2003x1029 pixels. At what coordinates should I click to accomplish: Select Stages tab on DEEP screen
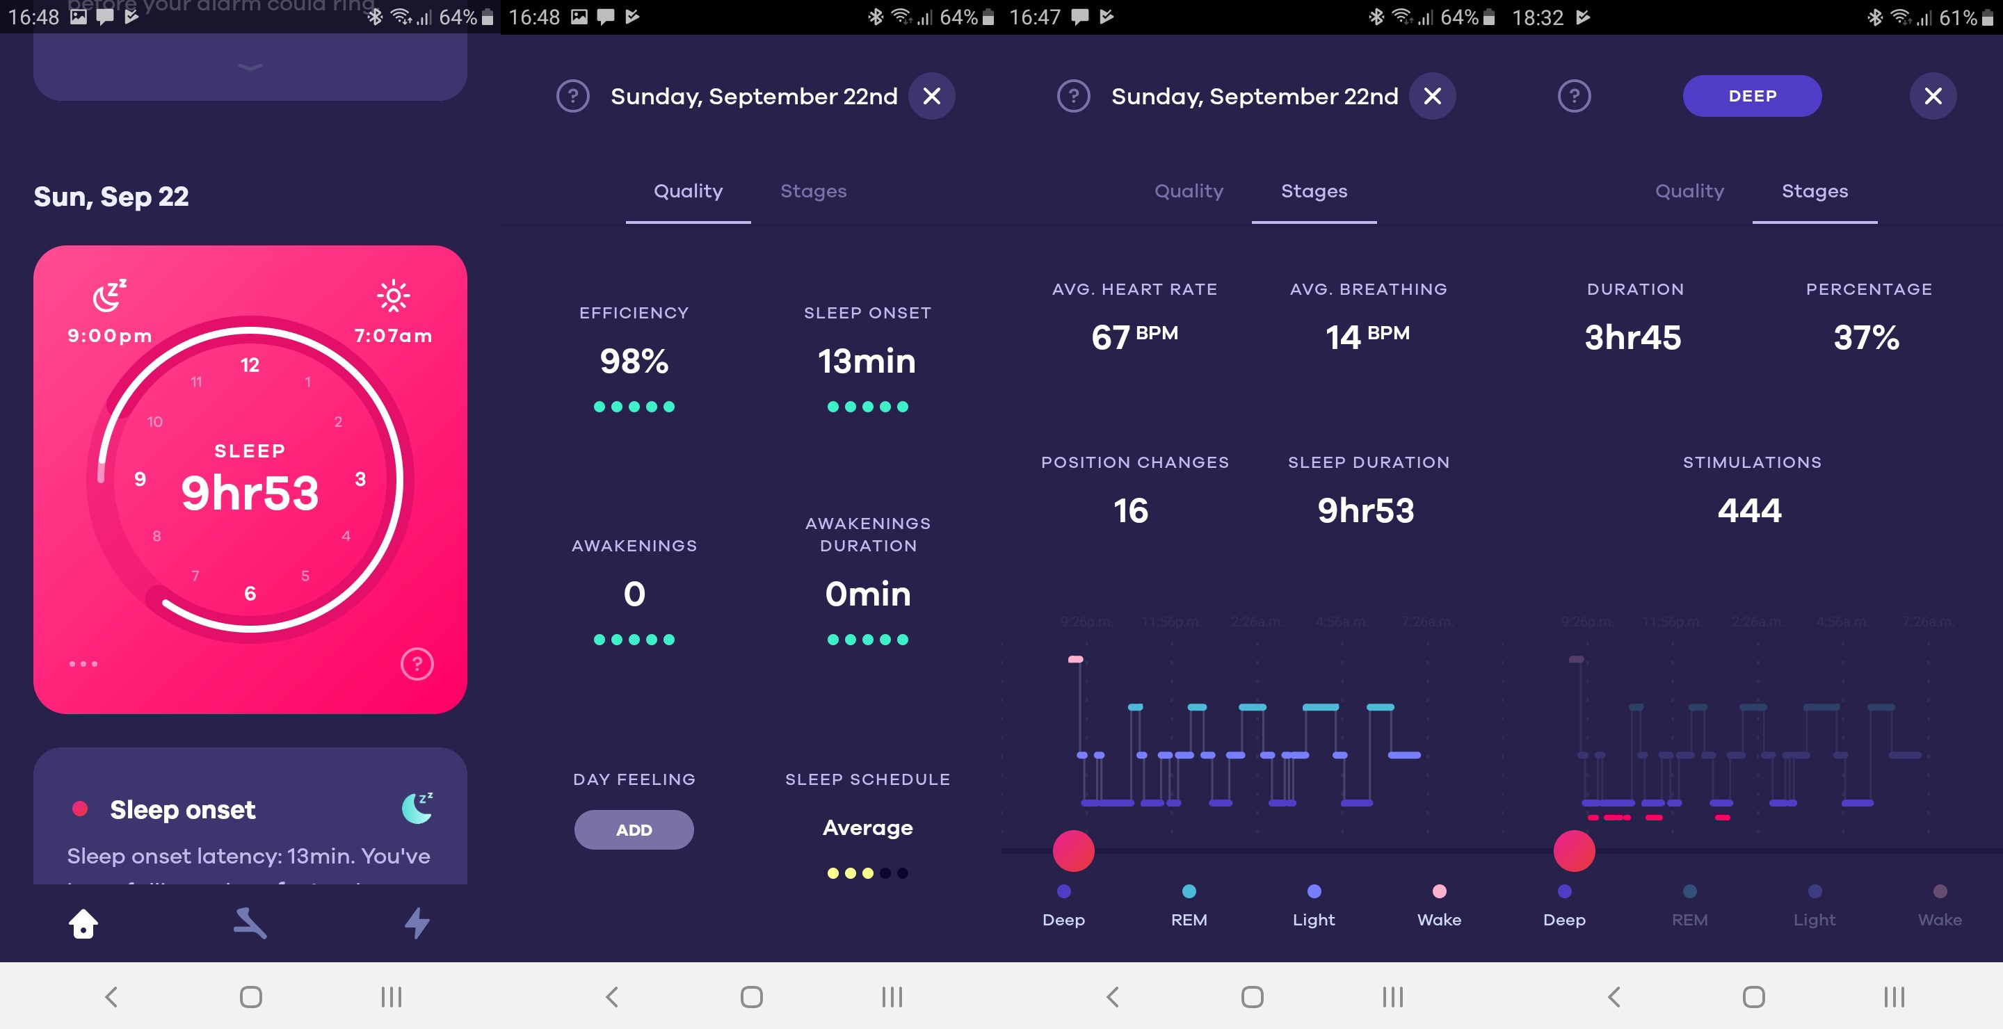tap(1815, 191)
